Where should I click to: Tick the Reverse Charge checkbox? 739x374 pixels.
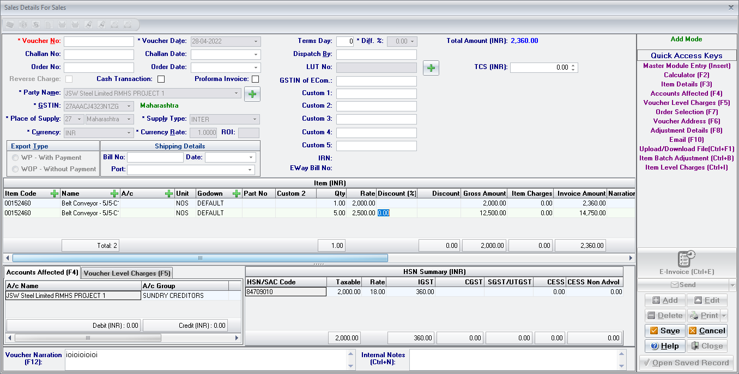pyautogui.click(x=69, y=79)
